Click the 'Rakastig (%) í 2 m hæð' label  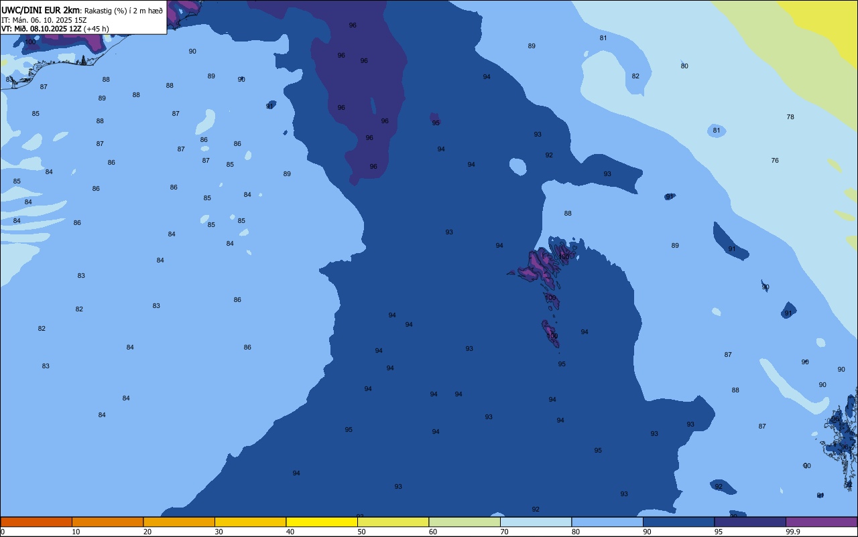123,11
